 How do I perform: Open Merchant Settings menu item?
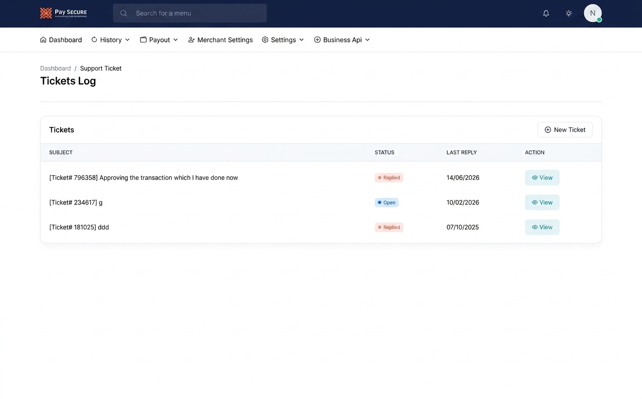coord(220,40)
